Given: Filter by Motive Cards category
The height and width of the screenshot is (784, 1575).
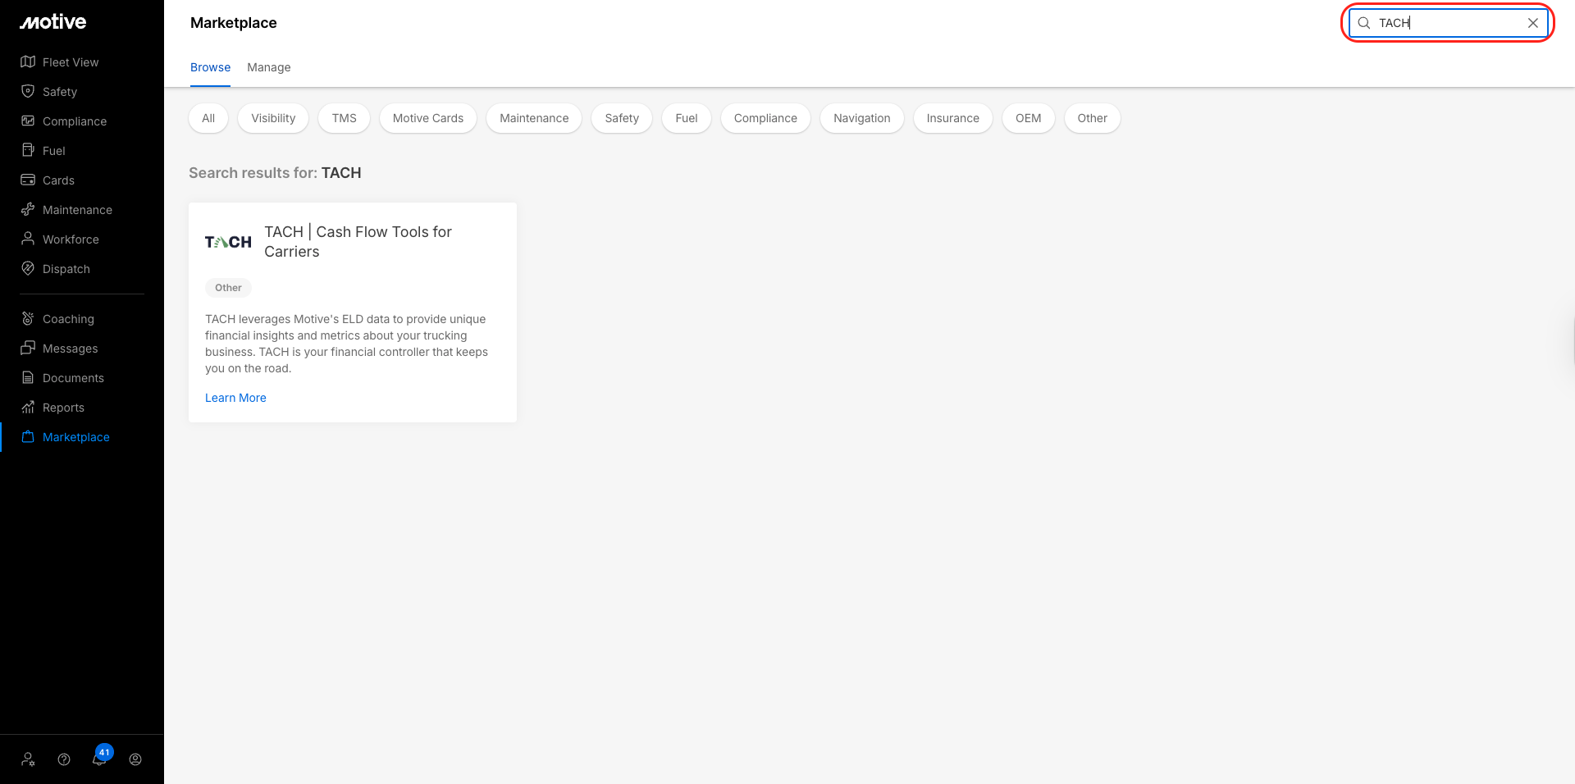Looking at the screenshot, I should coord(427,118).
